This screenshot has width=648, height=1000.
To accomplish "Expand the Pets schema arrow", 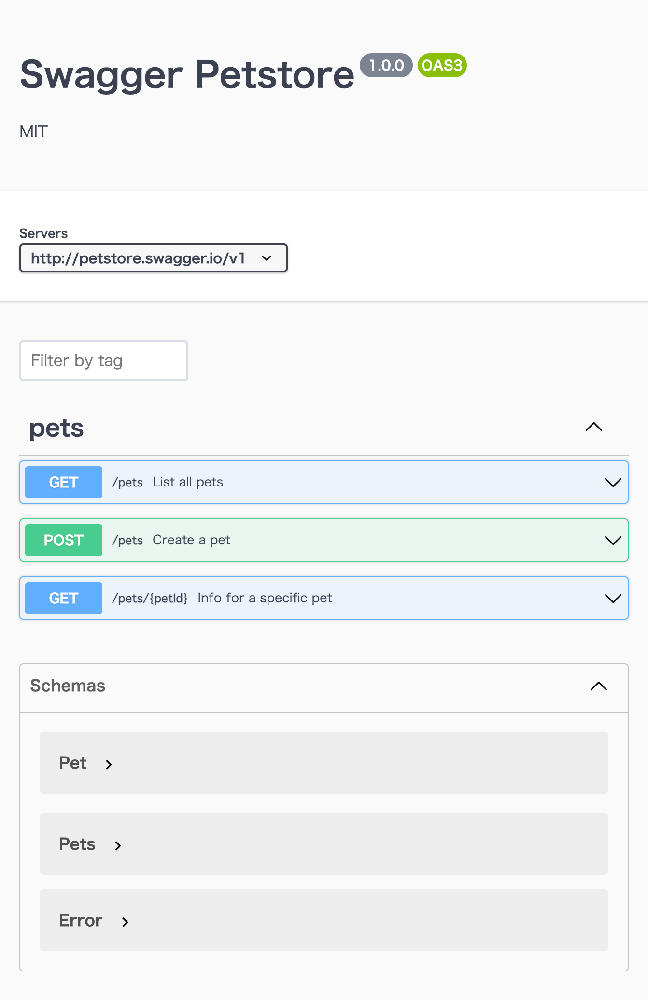I will (118, 845).
